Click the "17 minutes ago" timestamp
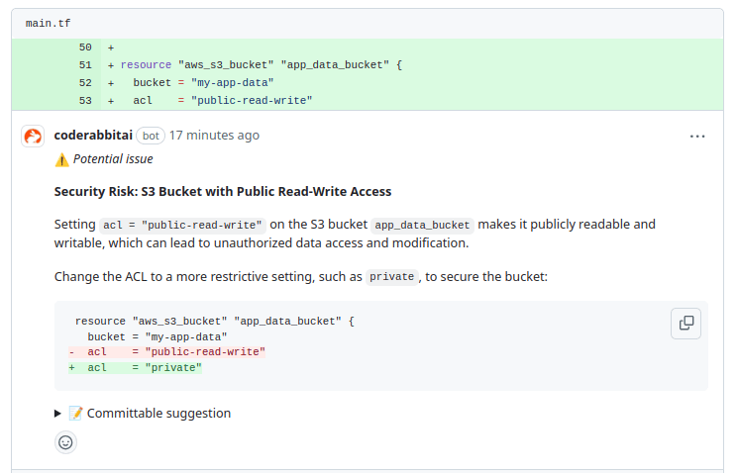This screenshot has width=738, height=473. (214, 136)
